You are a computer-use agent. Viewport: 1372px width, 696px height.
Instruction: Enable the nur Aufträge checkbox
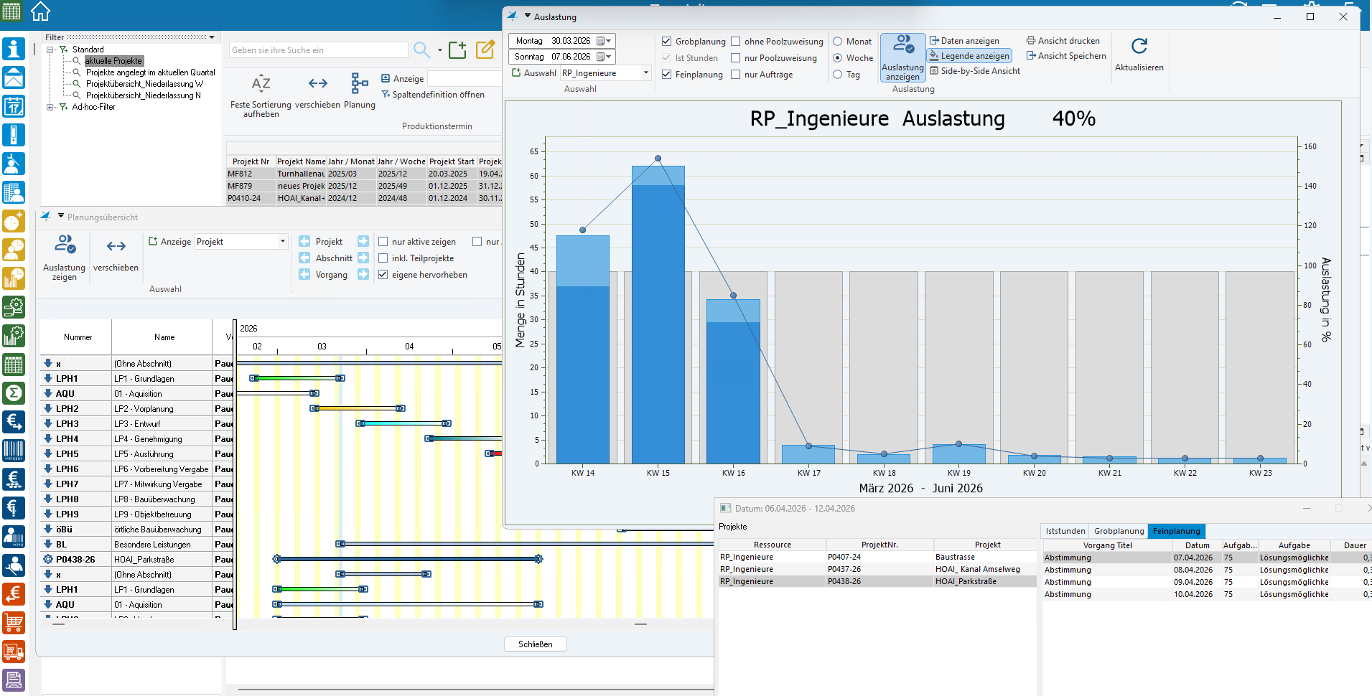coord(736,75)
